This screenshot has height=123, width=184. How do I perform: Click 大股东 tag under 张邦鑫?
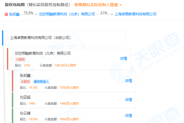pos(25,82)
